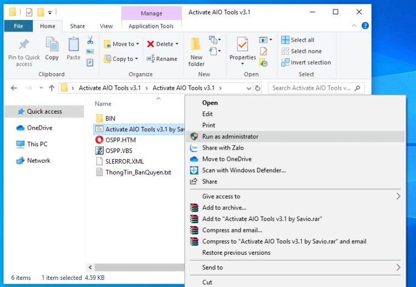Click the Pin to Quick access icon

tap(24, 45)
